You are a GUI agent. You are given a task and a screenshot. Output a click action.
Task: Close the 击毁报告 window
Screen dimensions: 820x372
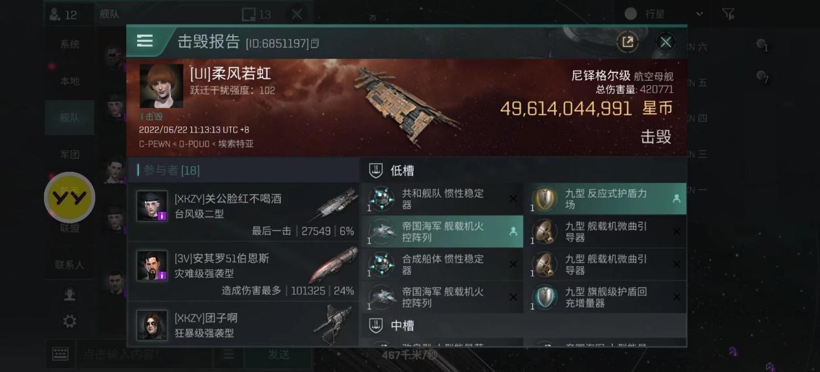coord(665,42)
